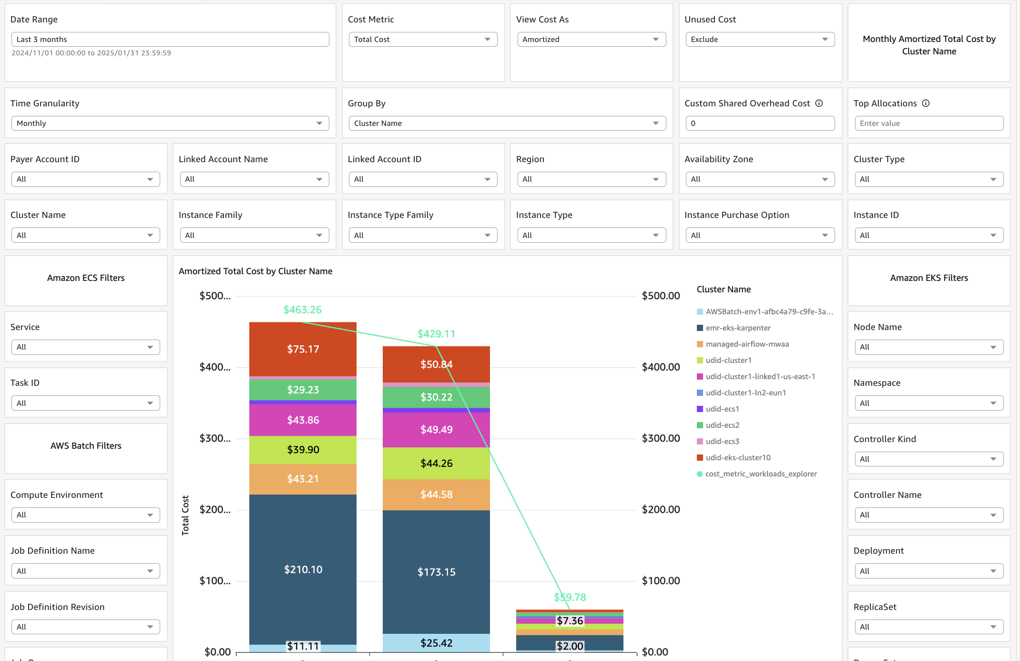The width and height of the screenshot is (1020, 661).
Task: Open the Cost Metric dropdown
Action: (422, 40)
